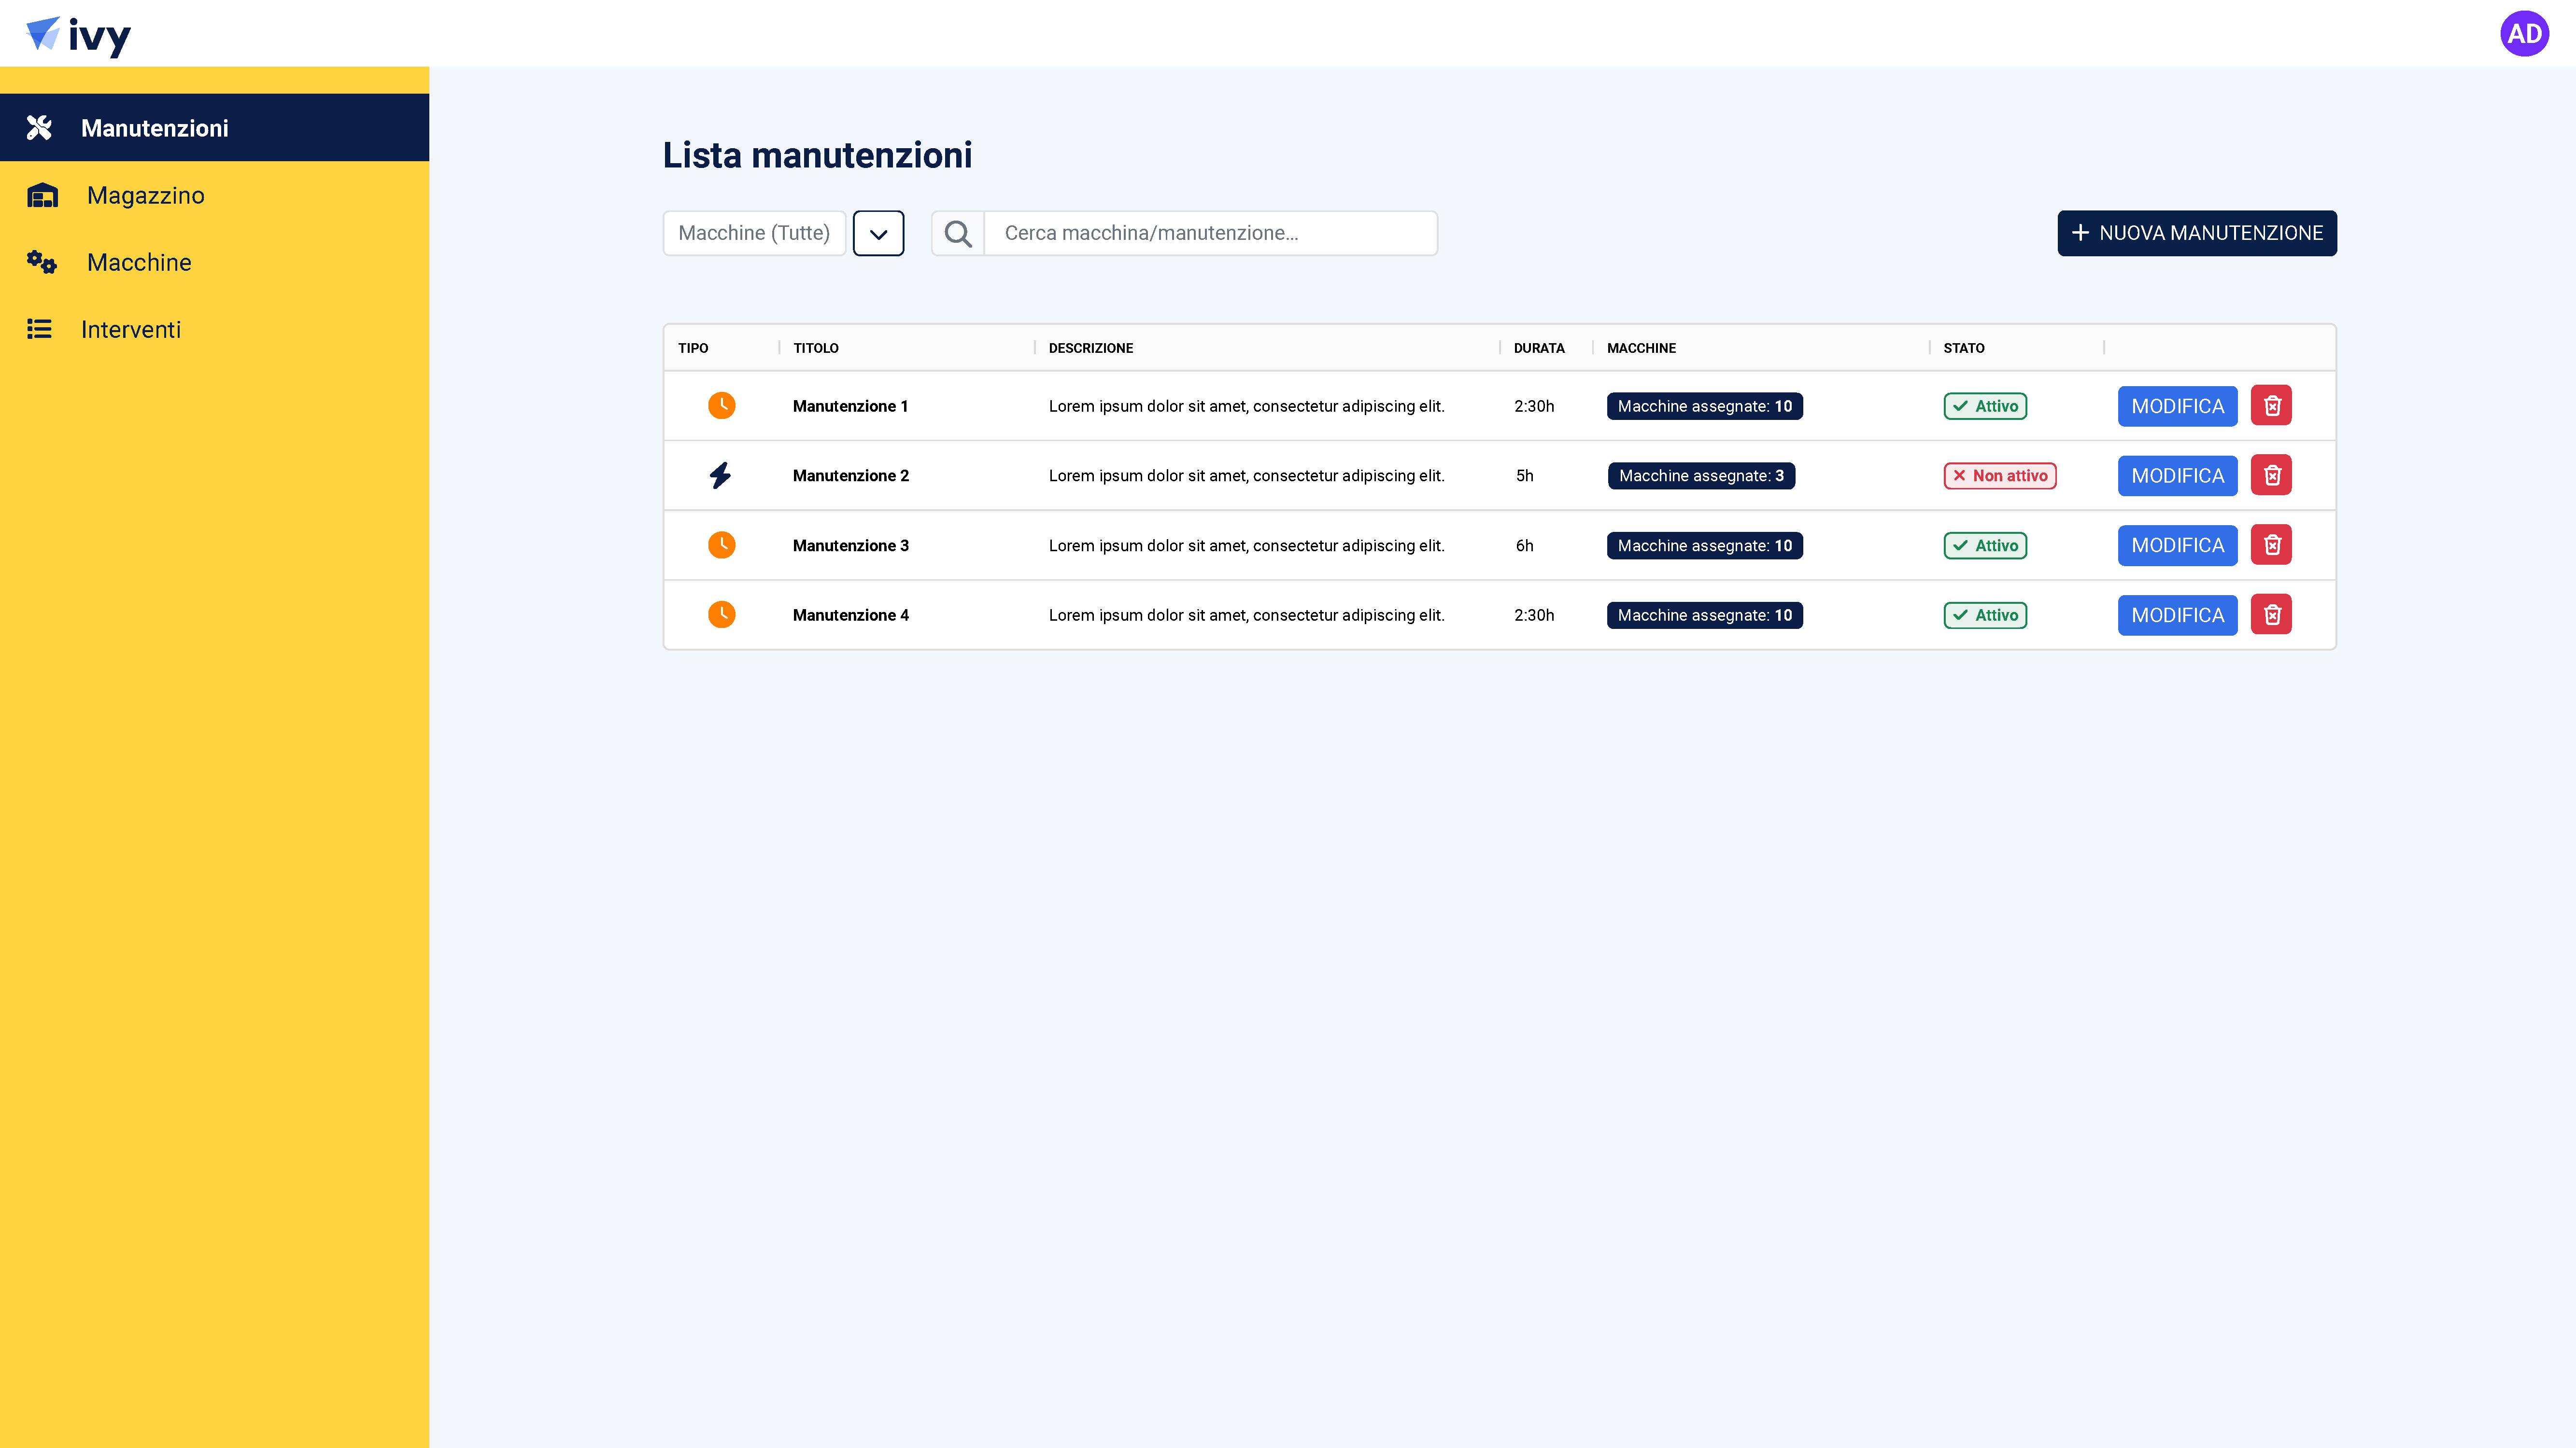Select the Manutenzione 1 title
Image resolution: width=2576 pixels, height=1448 pixels.
point(850,406)
